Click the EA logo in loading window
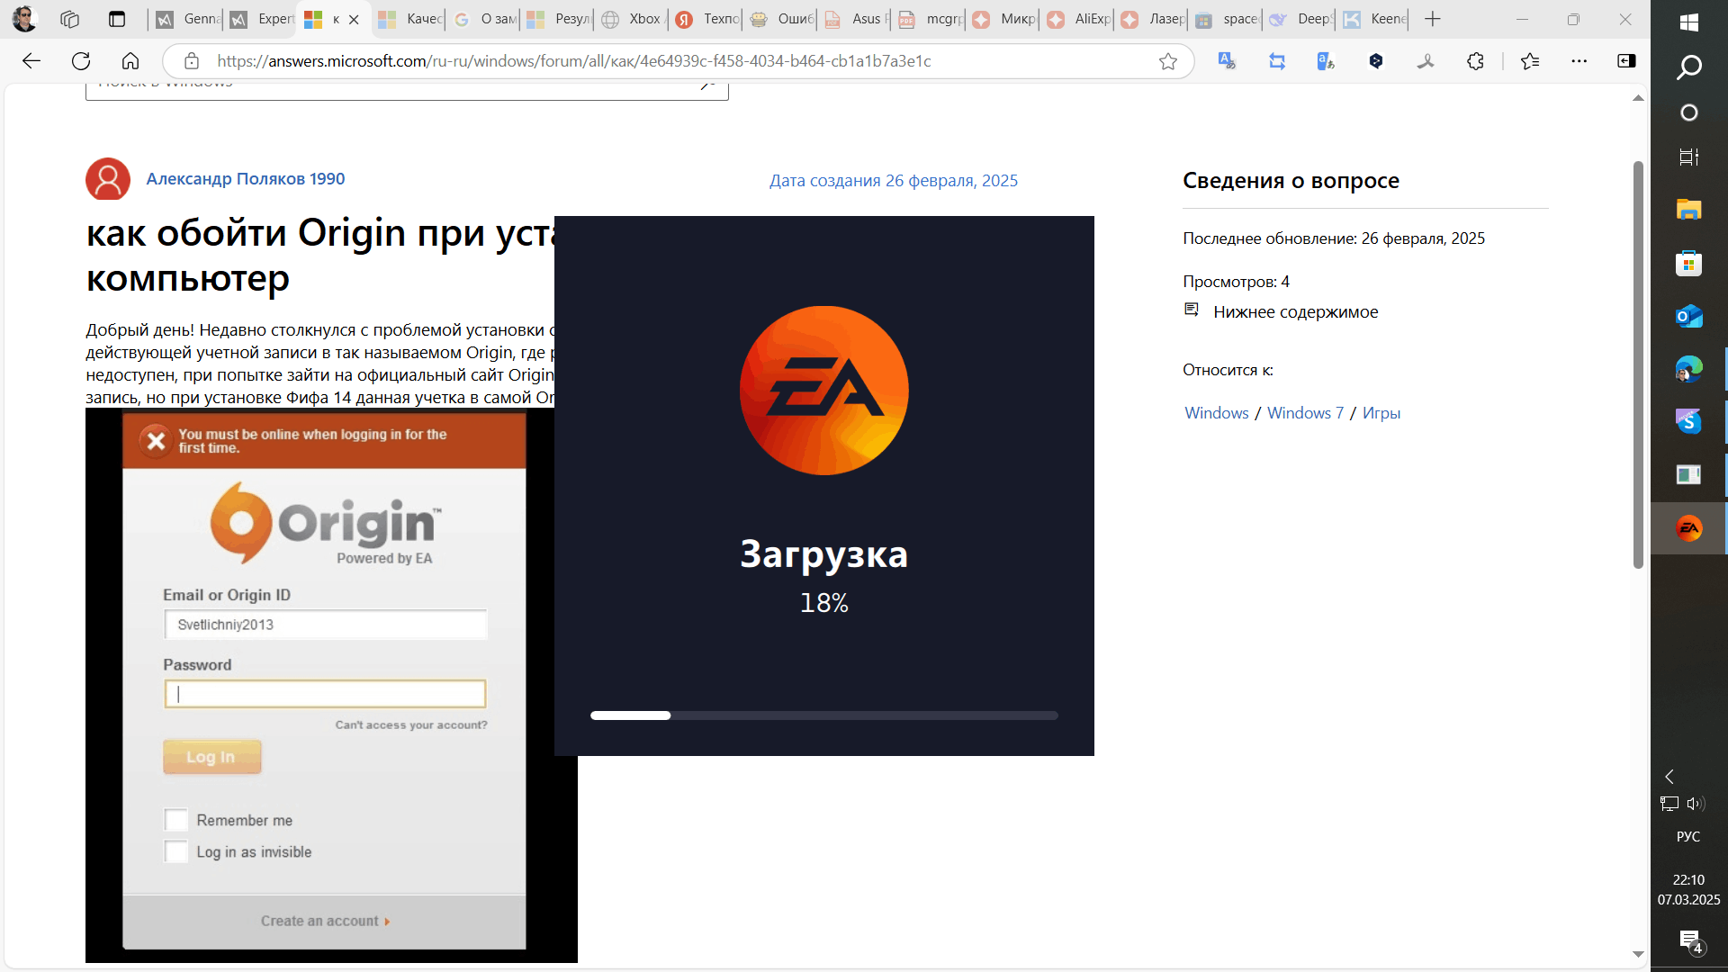1728x972 pixels. tap(823, 391)
